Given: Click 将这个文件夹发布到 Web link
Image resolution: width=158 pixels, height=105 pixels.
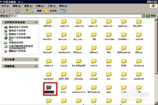Looking at the screenshot, I should [x=20, y=39].
